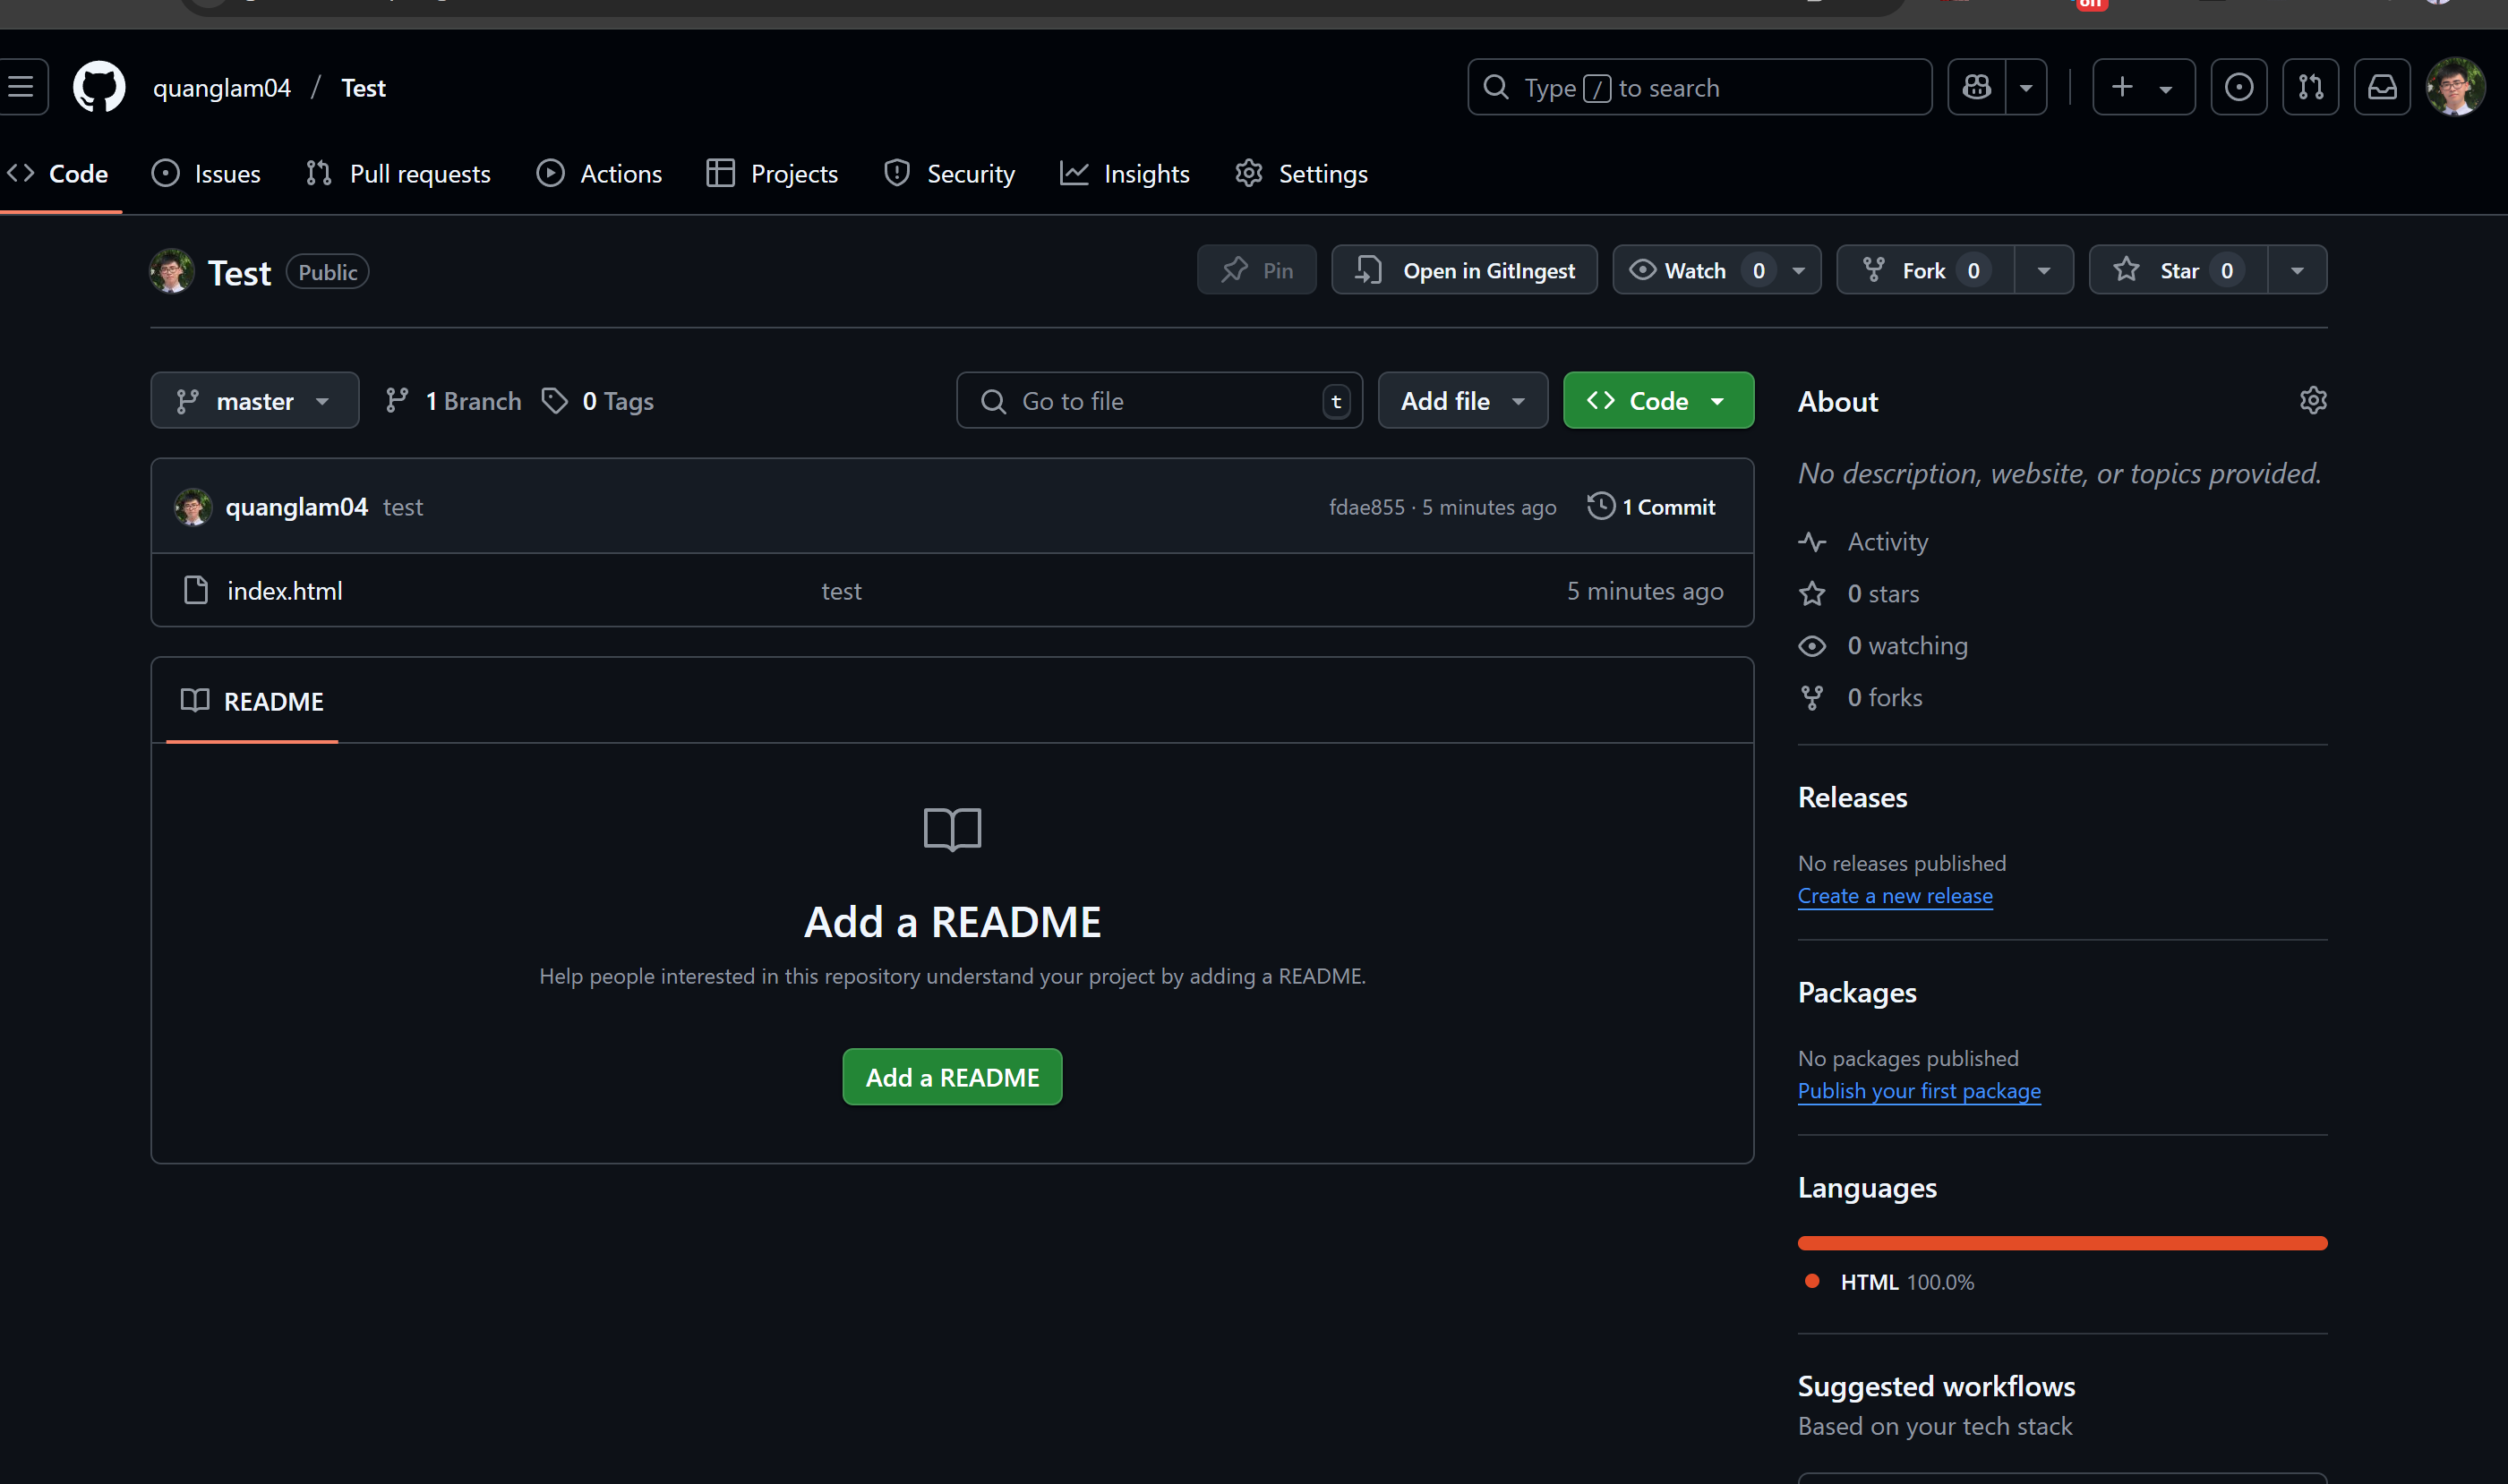The image size is (2508, 1484).
Task: Click index.html row commit message test
Action: (x=842, y=591)
